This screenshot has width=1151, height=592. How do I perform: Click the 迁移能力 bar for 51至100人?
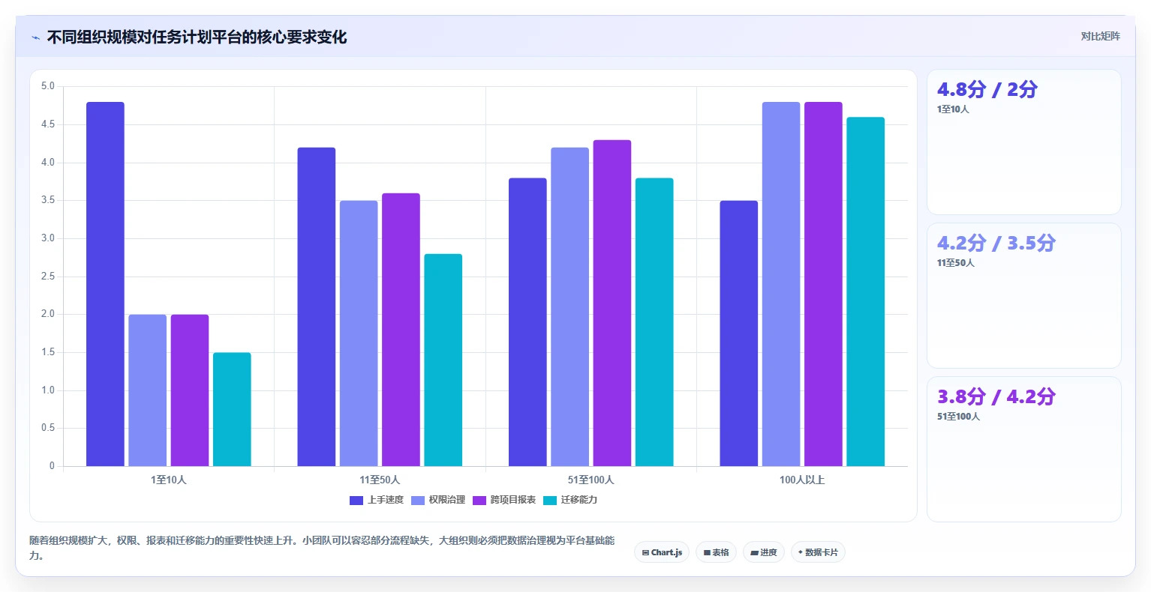click(x=654, y=322)
